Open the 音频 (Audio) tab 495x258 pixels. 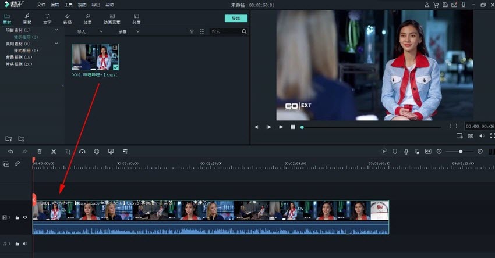[x=27, y=19]
